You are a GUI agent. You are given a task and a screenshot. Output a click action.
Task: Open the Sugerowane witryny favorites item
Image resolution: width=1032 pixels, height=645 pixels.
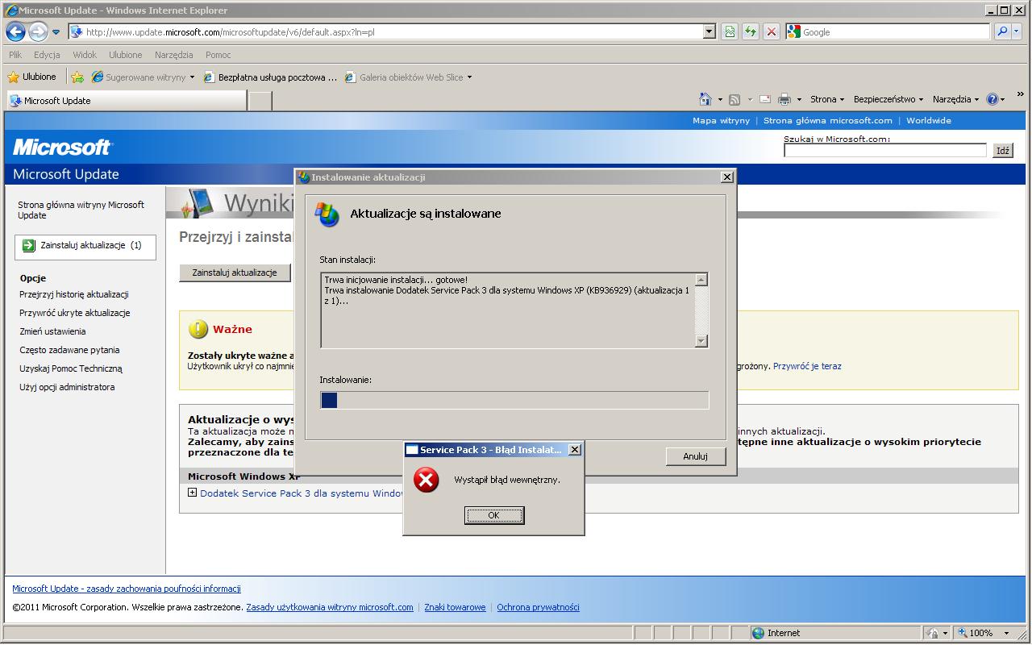[x=144, y=77]
